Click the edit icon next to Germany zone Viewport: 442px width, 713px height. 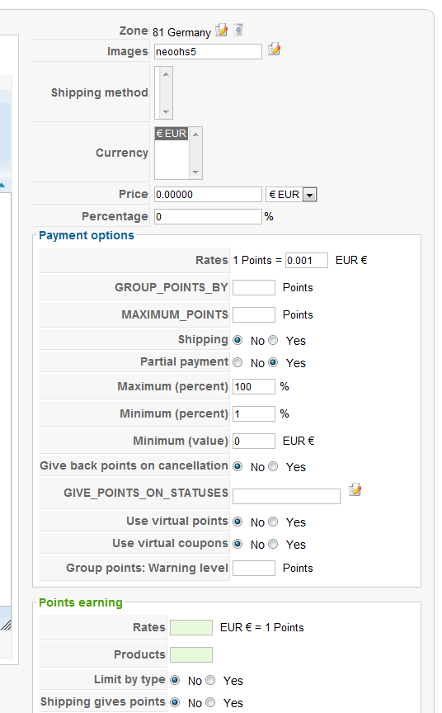[x=221, y=31]
